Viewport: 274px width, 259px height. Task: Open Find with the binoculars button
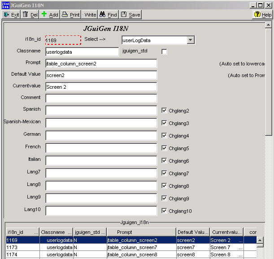tap(108, 15)
